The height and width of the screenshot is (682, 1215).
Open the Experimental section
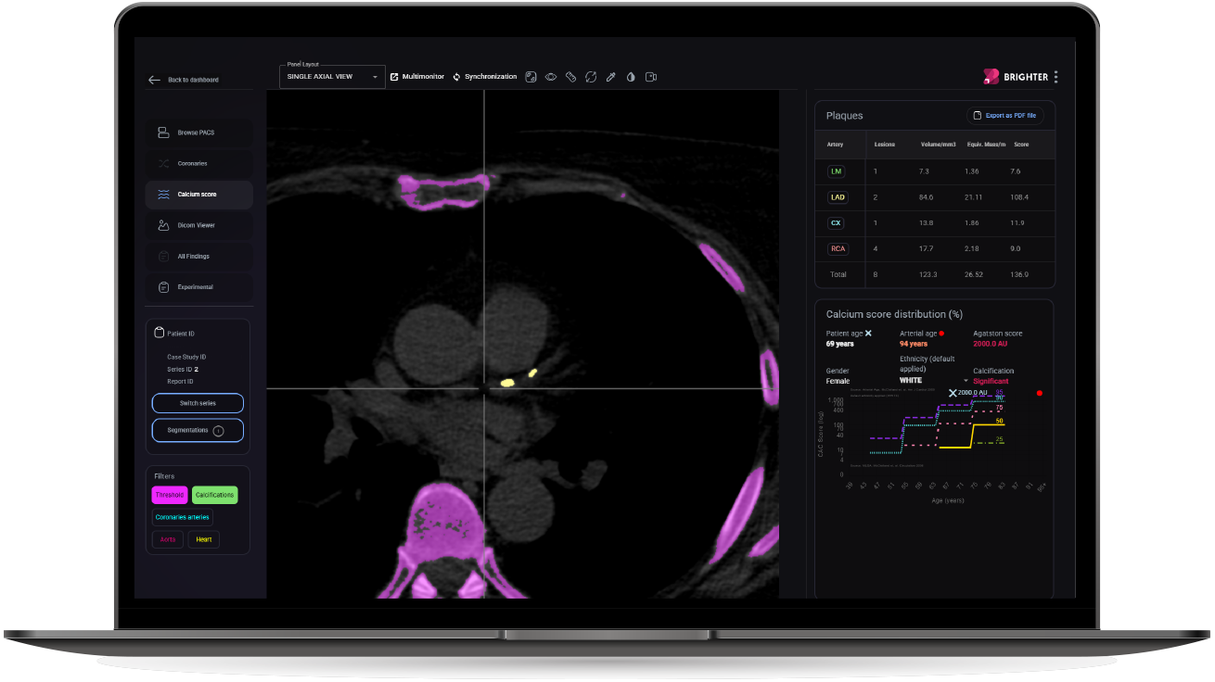[x=198, y=287]
